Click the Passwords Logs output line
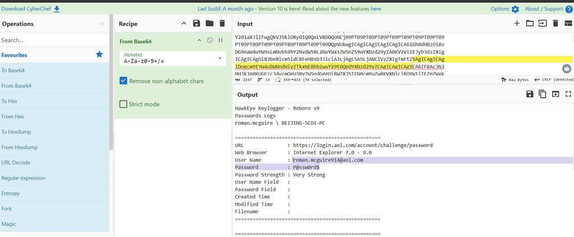The width and height of the screenshot is (574, 237). (x=255, y=115)
